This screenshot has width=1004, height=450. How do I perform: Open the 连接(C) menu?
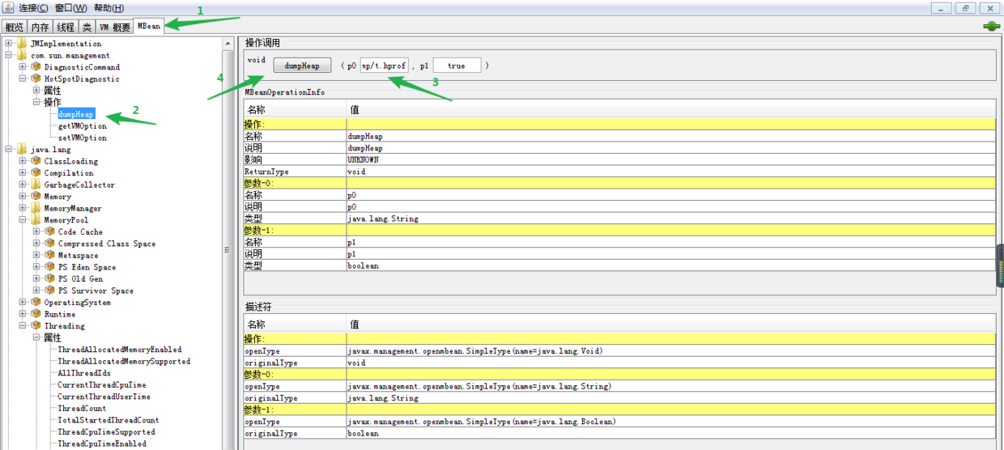pyautogui.click(x=33, y=8)
